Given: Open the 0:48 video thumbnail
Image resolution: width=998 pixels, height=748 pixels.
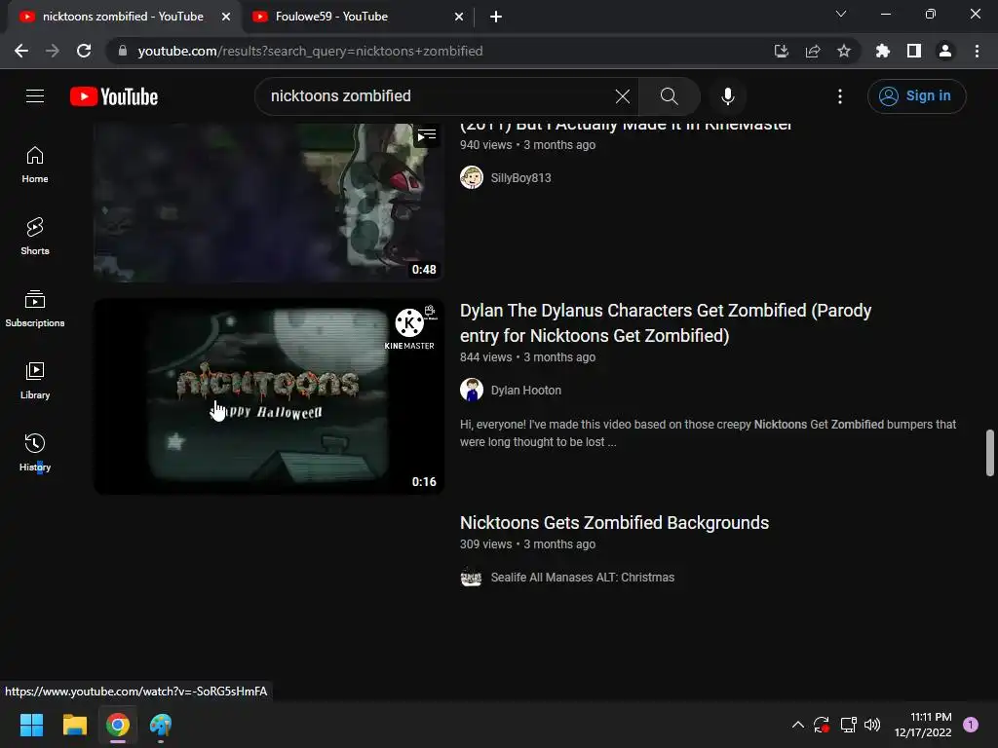Looking at the screenshot, I should click(x=269, y=203).
